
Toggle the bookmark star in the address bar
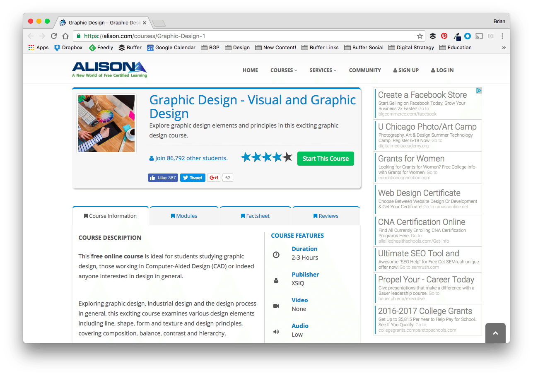[x=420, y=36]
